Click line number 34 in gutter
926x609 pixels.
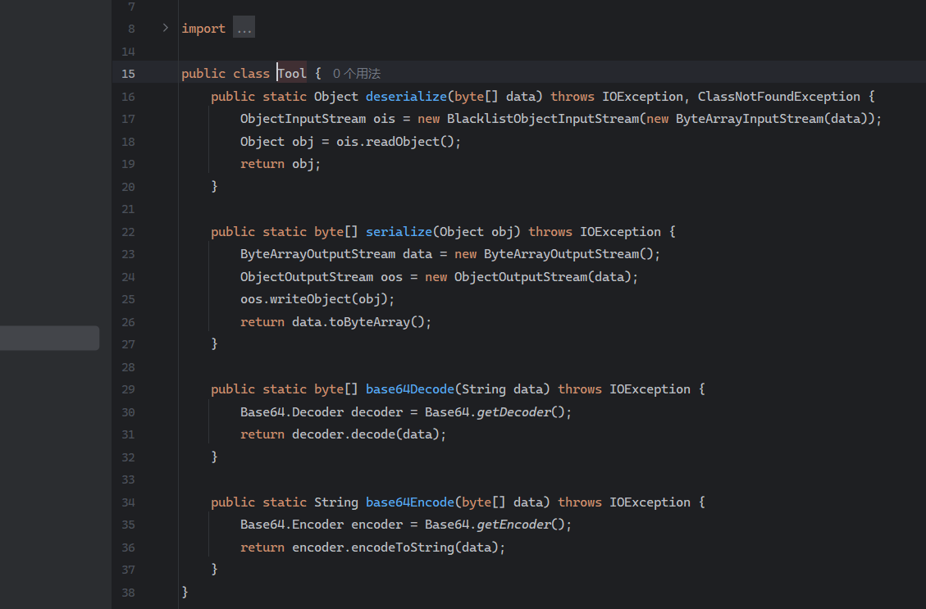pos(128,502)
